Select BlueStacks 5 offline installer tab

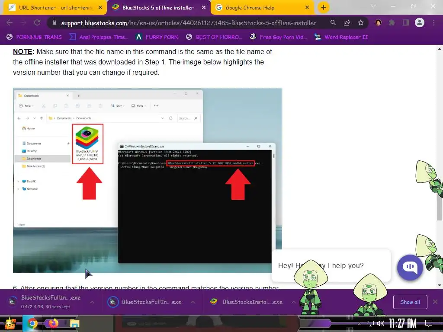158,8
